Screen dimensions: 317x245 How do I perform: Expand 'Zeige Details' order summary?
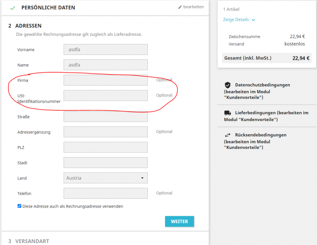pyautogui.click(x=236, y=20)
